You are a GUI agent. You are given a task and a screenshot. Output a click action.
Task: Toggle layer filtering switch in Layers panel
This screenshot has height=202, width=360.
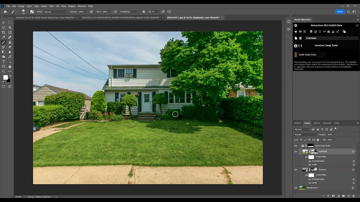(335, 129)
